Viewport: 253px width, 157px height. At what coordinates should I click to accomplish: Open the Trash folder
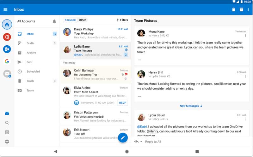tap(37, 81)
